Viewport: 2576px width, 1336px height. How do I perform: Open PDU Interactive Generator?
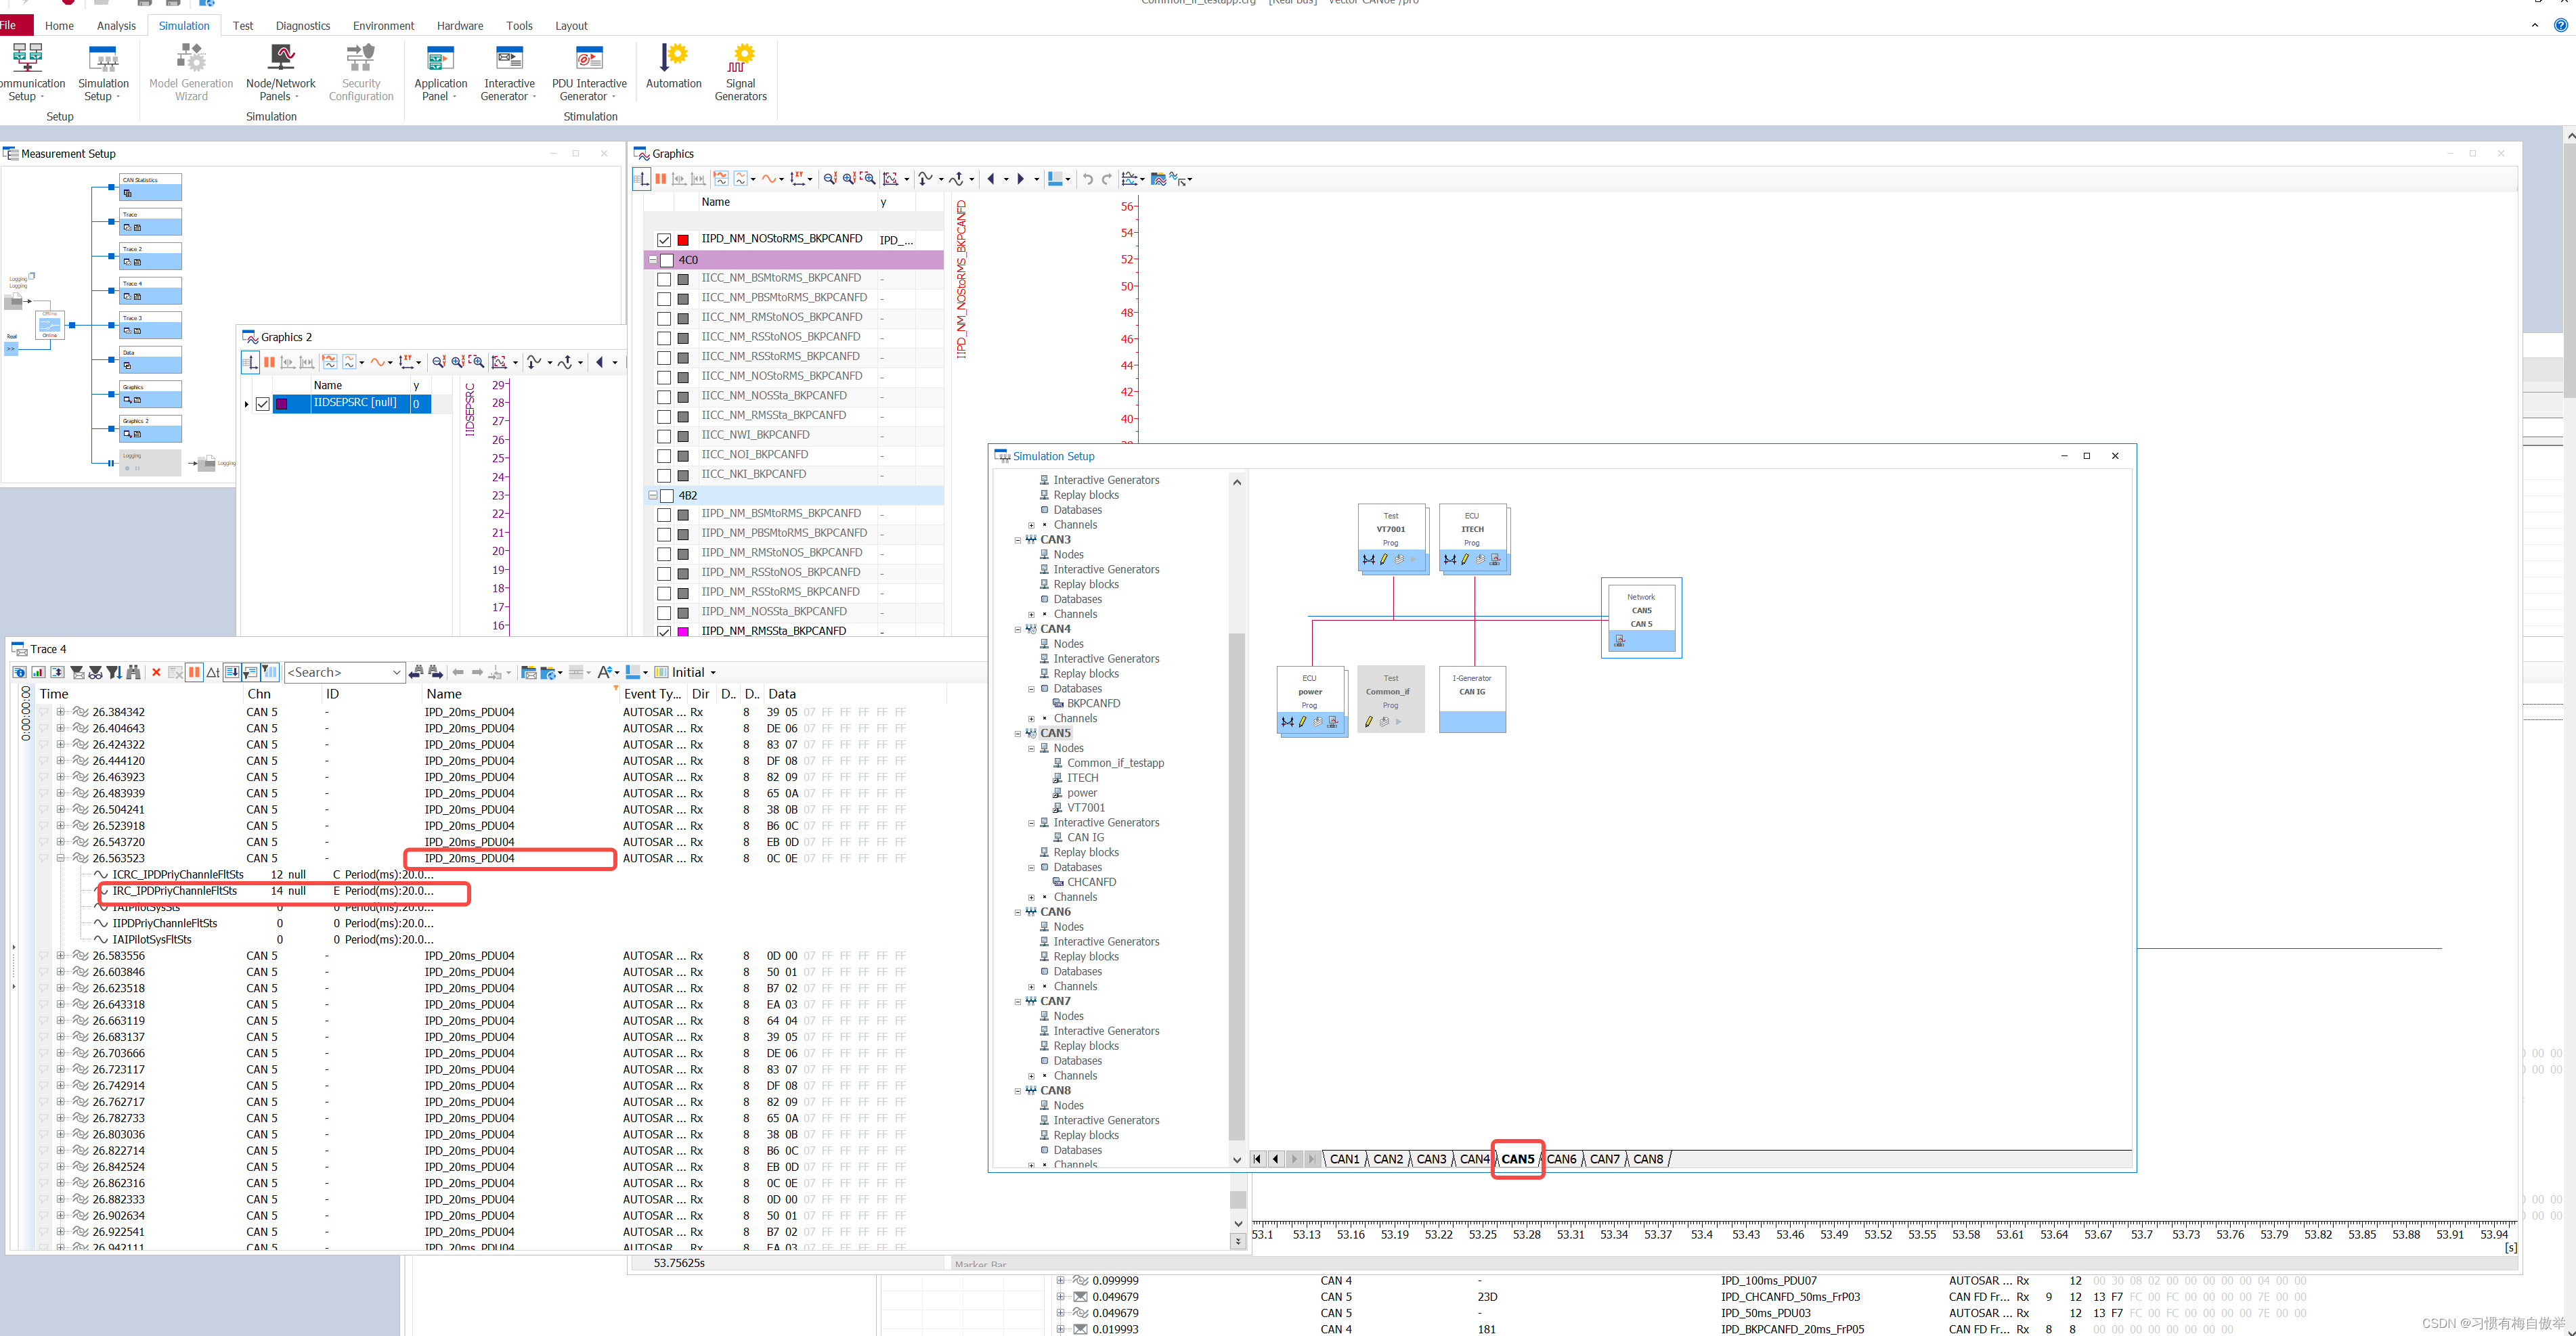pos(589,72)
